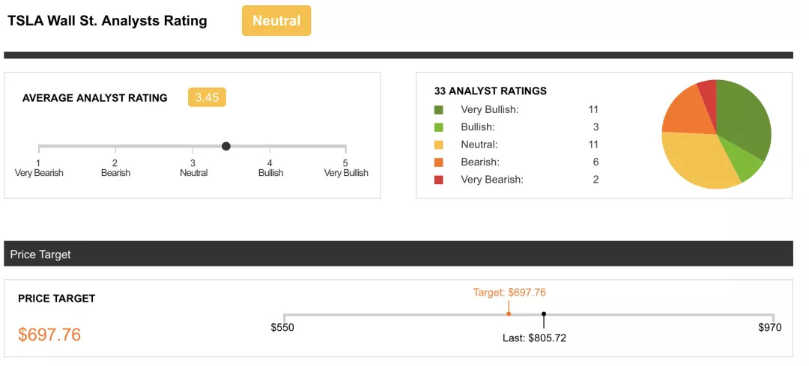The width and height of the screenshot is (809, 366).
Task: Click the Very Bearish red legend square
Action: pos(439,180)
